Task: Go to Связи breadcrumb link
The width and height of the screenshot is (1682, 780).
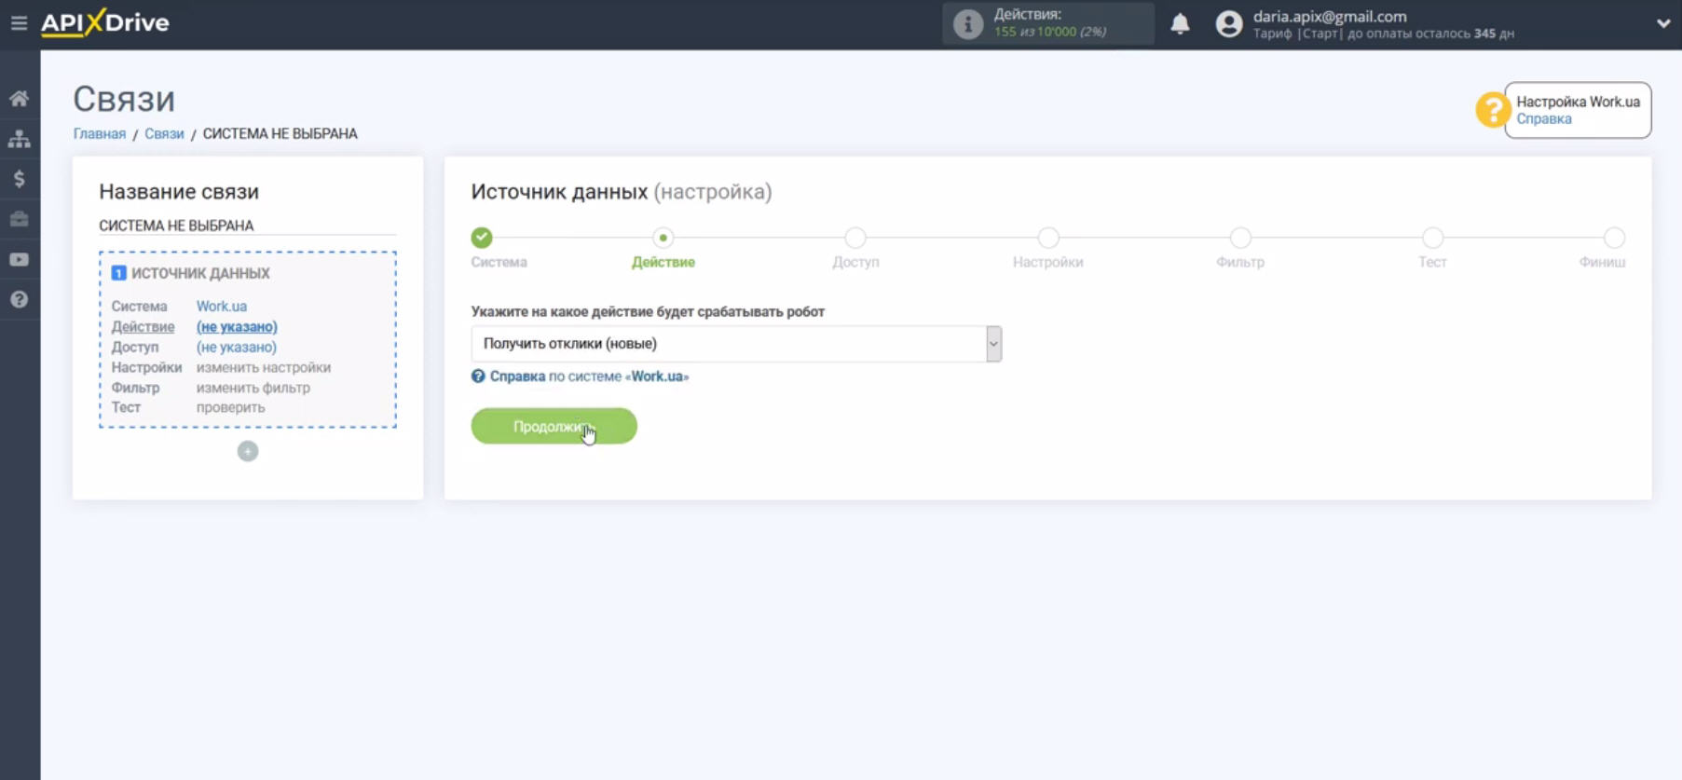Action: click(164, 134)
